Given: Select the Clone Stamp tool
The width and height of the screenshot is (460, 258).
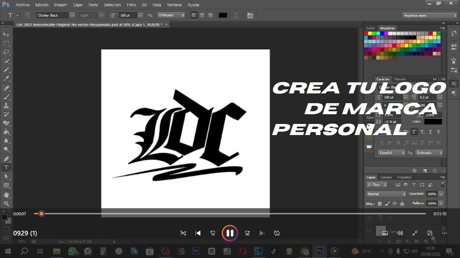Looking at the screenshot, I should (x=6, y=106).
